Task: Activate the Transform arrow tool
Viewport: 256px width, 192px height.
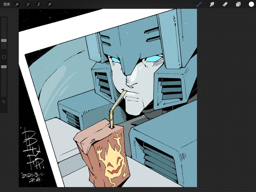Action: pyautogui.click(x=49, y=4)
